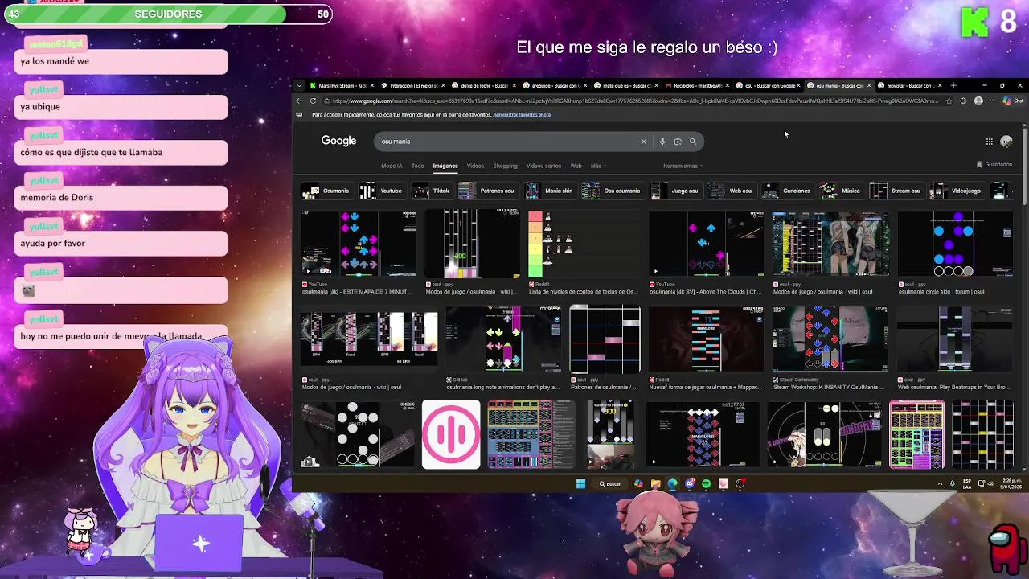
Task: Open the arequipe browser tab
Action: pyautogui.click(x=554, y=85)
